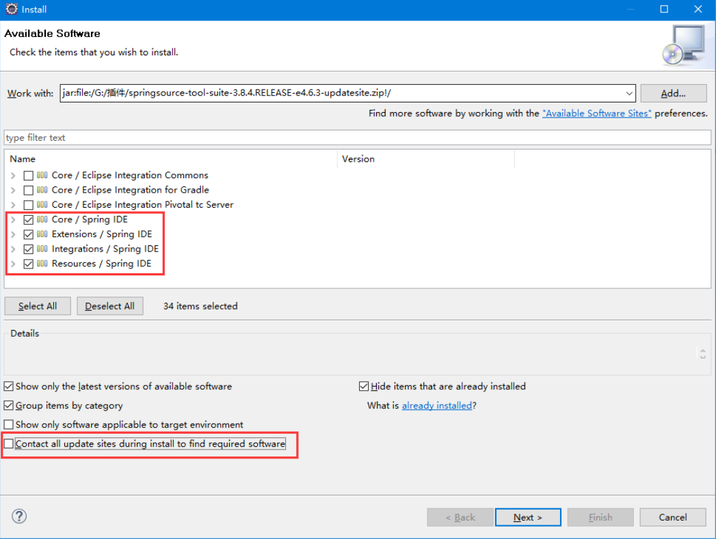Select the Resources / Spring IDE row label
716x539 pixels.
click(101, 264)
